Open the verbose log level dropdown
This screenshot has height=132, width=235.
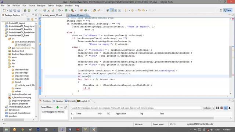209,108
